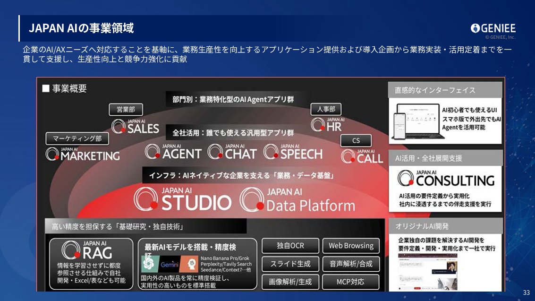Click the ChatGPT model icon
The image size is (535, 301).
coord(149,264)
